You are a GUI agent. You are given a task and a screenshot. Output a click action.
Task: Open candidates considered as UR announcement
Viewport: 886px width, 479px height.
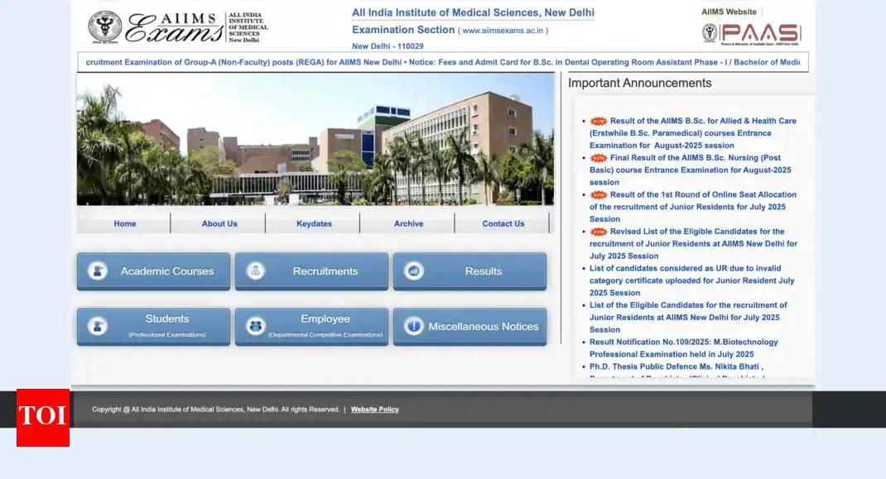(x=691, y=280)
